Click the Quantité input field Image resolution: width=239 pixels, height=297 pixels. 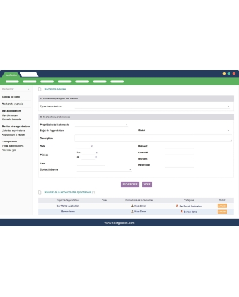[x=180, y=153]
